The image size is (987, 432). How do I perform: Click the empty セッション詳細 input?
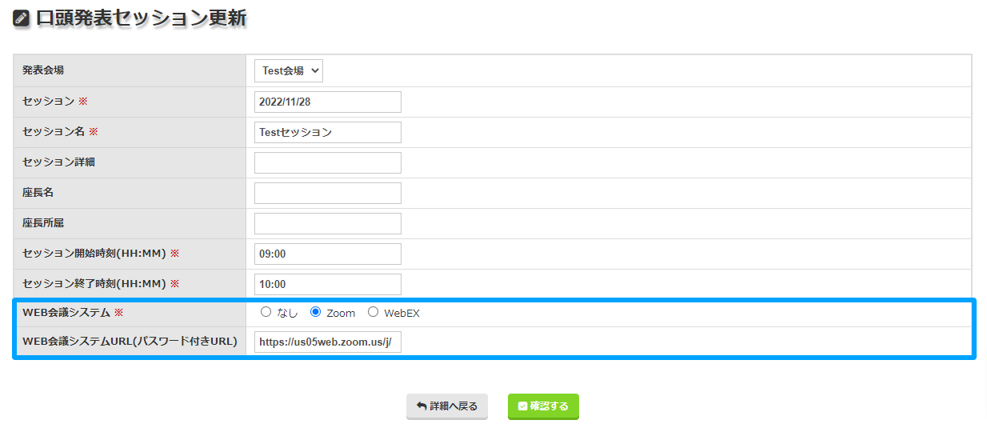pos(327,163)
